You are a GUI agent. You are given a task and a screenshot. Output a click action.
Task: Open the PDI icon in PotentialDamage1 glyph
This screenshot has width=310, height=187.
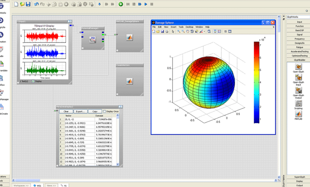click(x=93, y=40)
